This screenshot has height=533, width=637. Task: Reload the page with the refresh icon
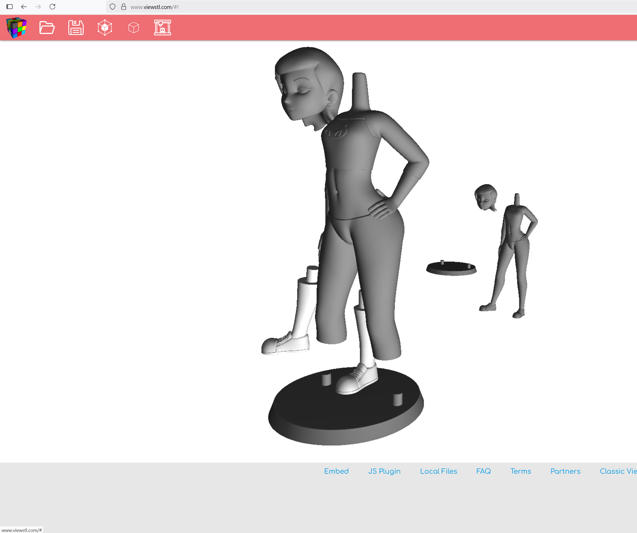pyautogui.click(x=52, y=7)
